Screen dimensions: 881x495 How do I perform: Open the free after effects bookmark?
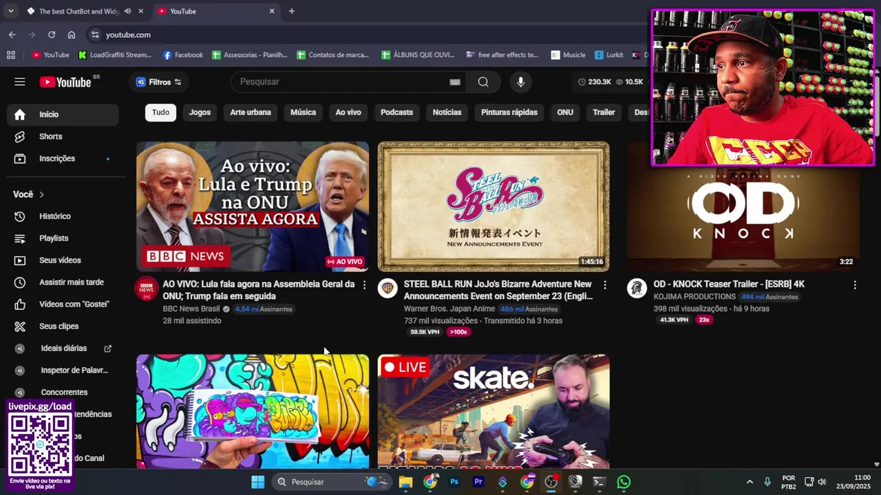tap(502, 55)
